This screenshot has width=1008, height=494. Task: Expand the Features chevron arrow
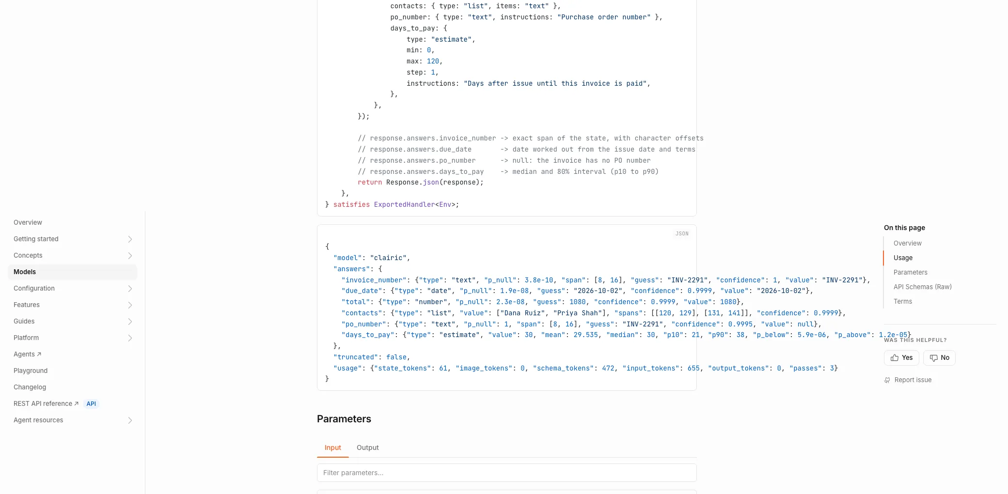tap(130, 305)
